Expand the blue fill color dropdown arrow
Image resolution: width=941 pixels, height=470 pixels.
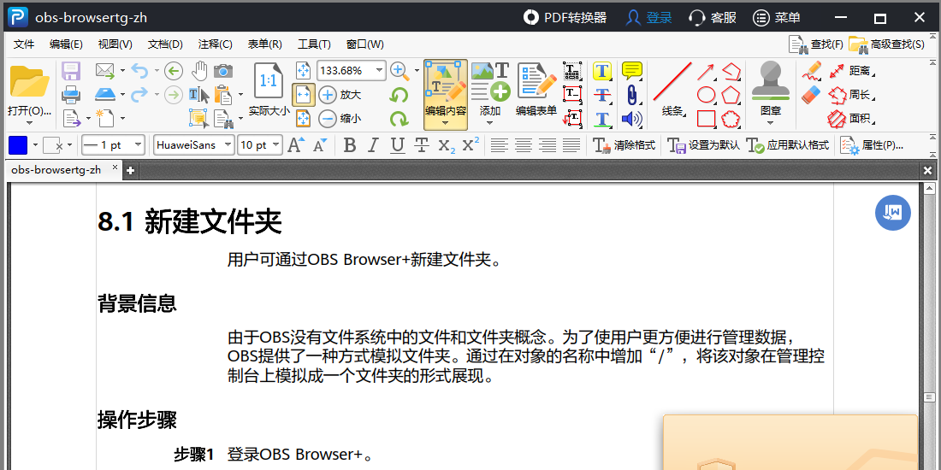click(x=35, y=145)
